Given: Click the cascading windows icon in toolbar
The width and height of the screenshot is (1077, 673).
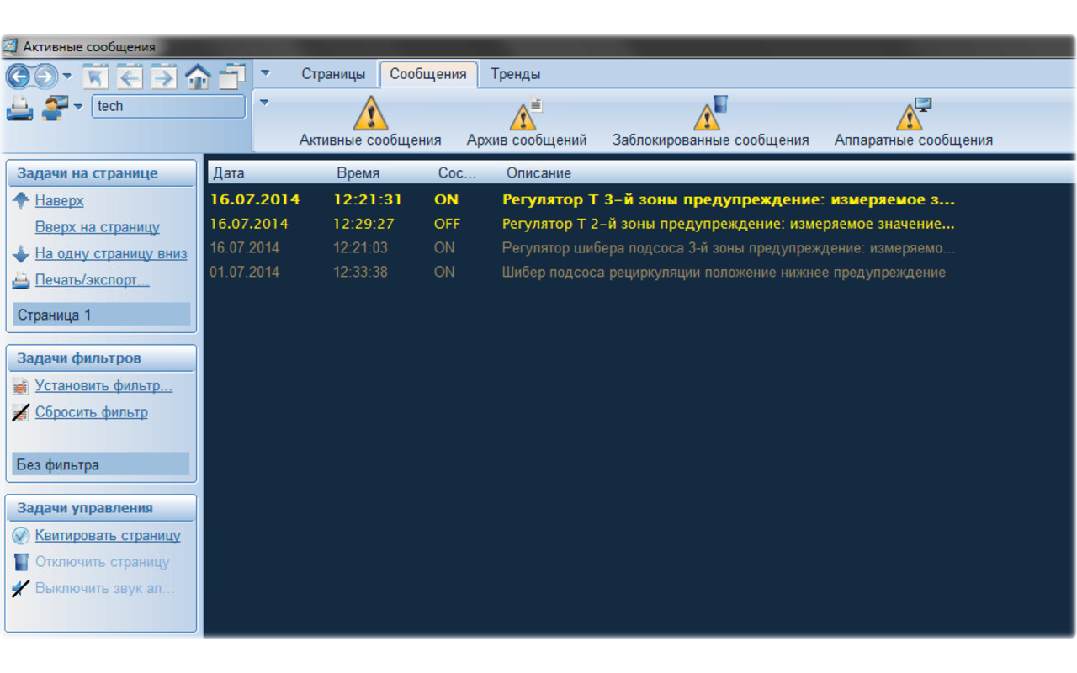Looking at the screenshot, I should [x=231, y=77].
